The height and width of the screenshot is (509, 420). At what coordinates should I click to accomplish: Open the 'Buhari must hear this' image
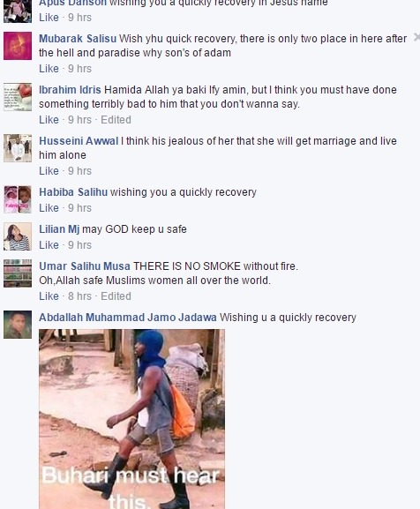pyautogui.click(x=131, y=419)
